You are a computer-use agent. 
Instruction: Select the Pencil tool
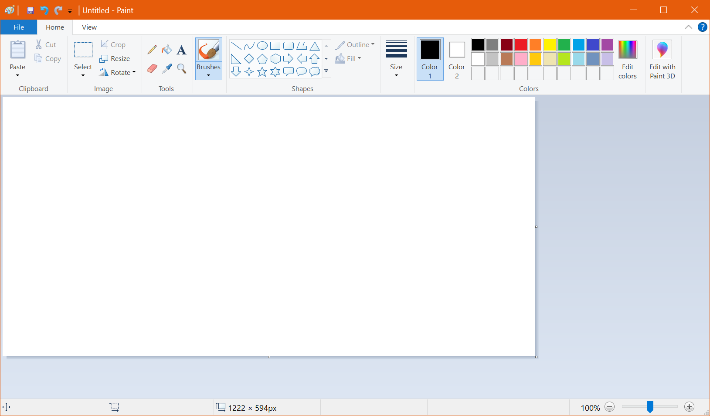coord(152,50)
